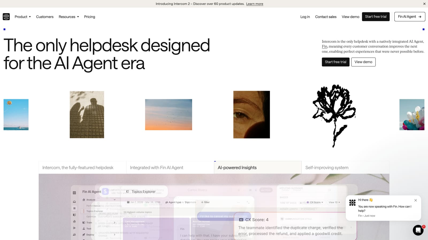Click the Jan 1 – Mar 26, 2026 date range
The height and width of the screenshot is (240, 428).
[x=144, y=202]
